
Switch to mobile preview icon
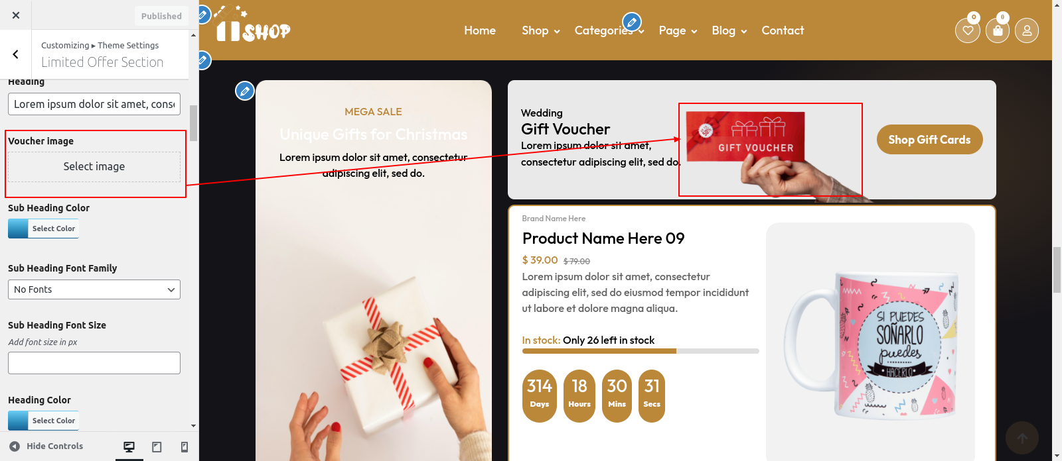(185, 447)
